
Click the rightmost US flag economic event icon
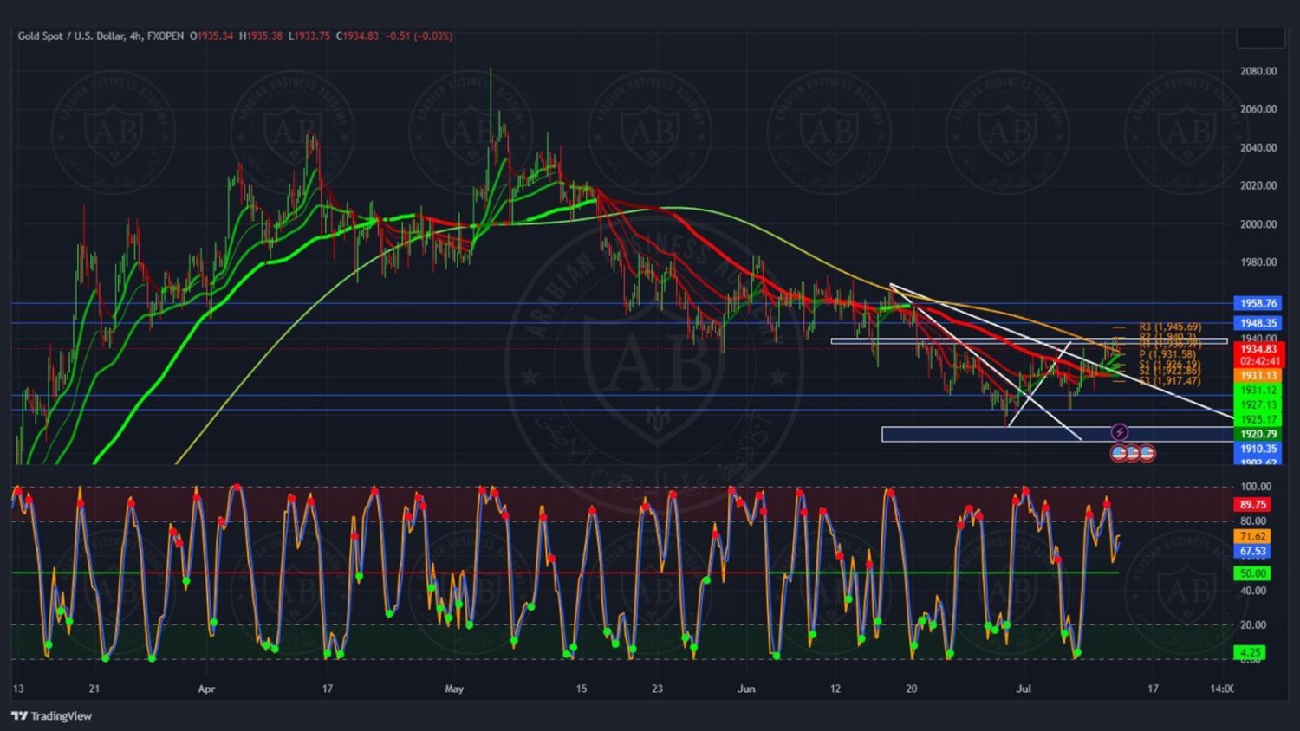[1147, 453]
